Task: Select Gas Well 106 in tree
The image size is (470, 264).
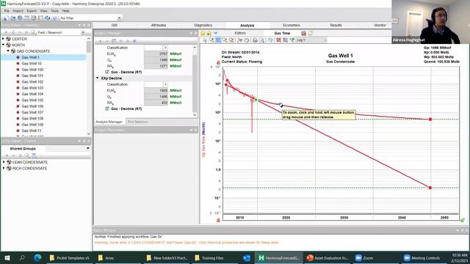Action: (32, 106)
